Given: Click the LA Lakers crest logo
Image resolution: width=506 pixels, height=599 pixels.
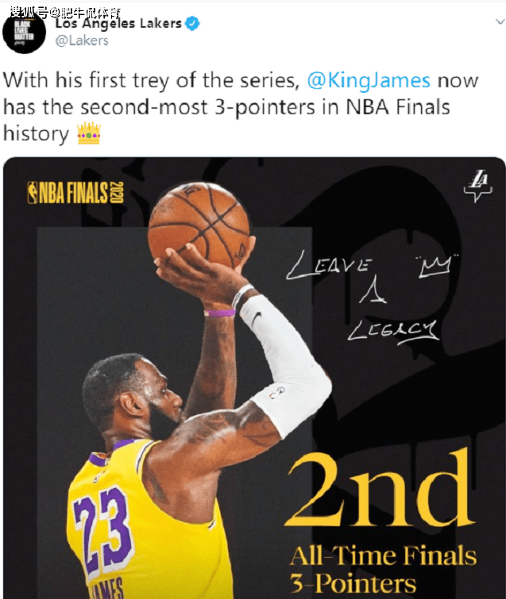Looking at the screenshot, I should 478,186.
